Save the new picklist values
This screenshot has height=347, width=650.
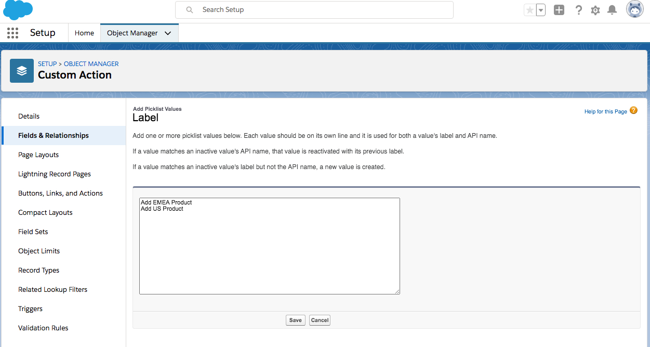click(x=295, y=320)
